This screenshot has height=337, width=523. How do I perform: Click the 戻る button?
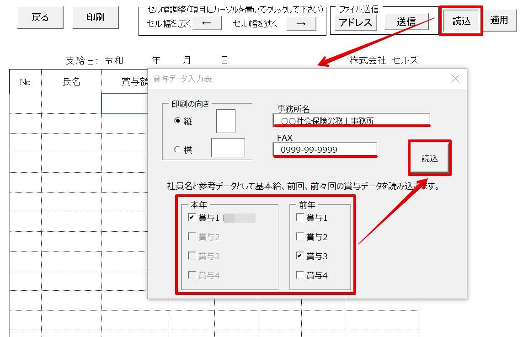[40, 17]
